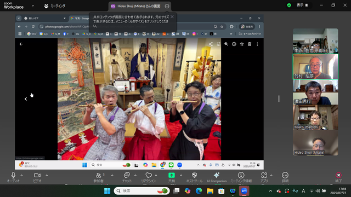Go to previous photo chevron in shared screen
The height and width of the screenshot is (197, 351).
coord(26,99)
